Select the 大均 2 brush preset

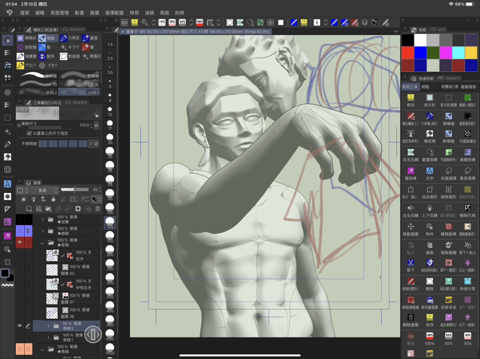37,92
